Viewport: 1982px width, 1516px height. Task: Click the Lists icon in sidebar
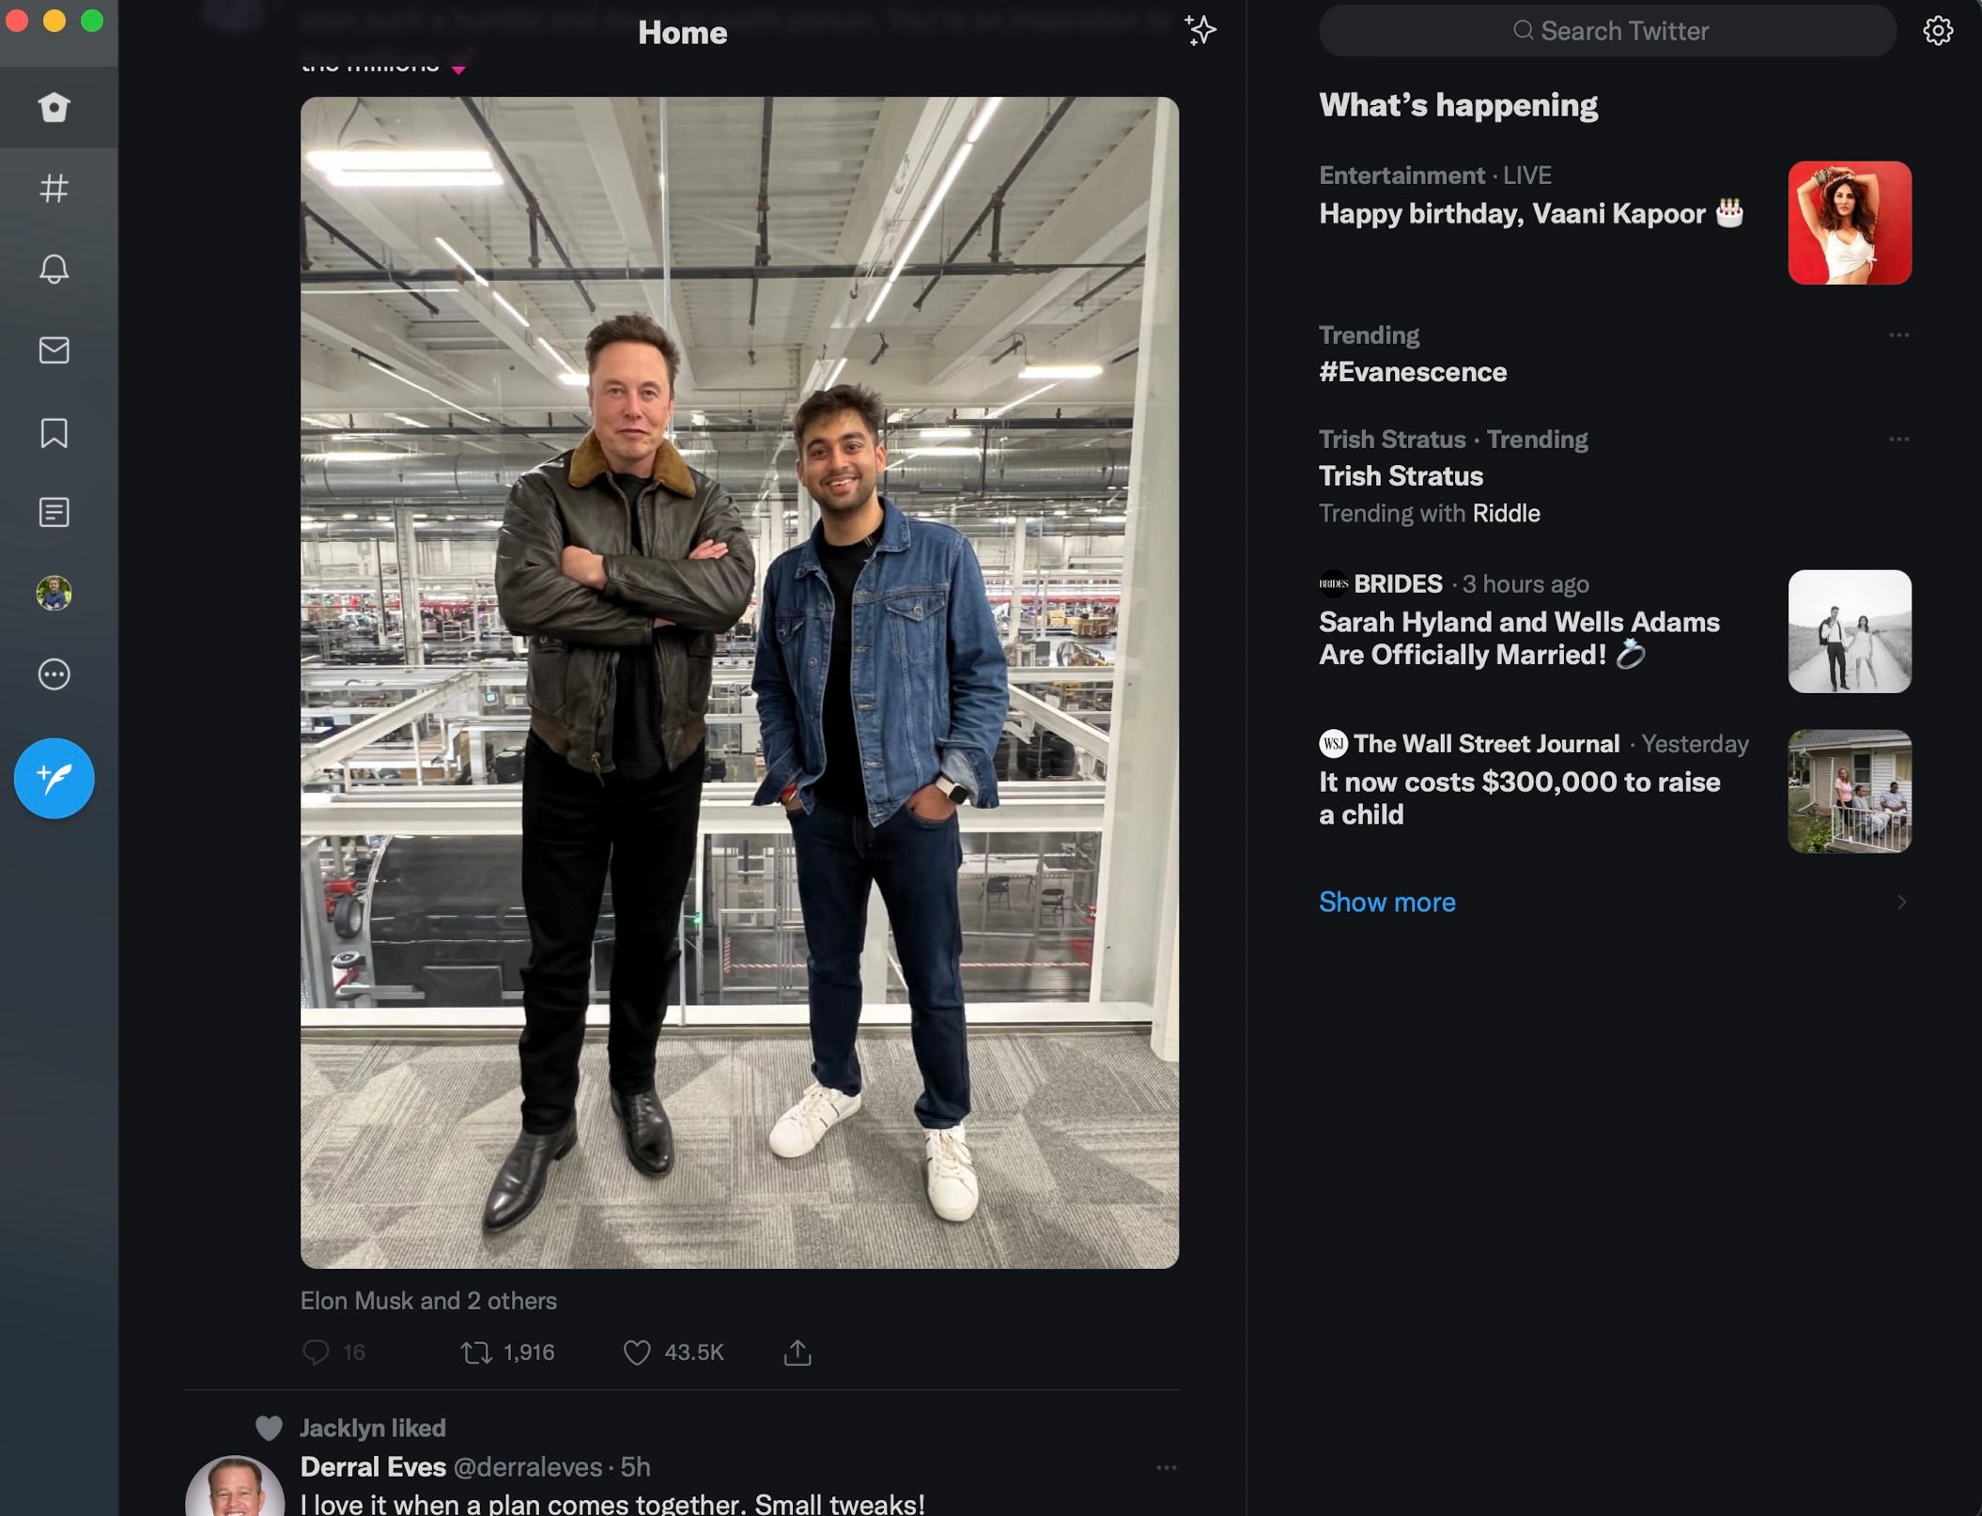coord(54,513)
